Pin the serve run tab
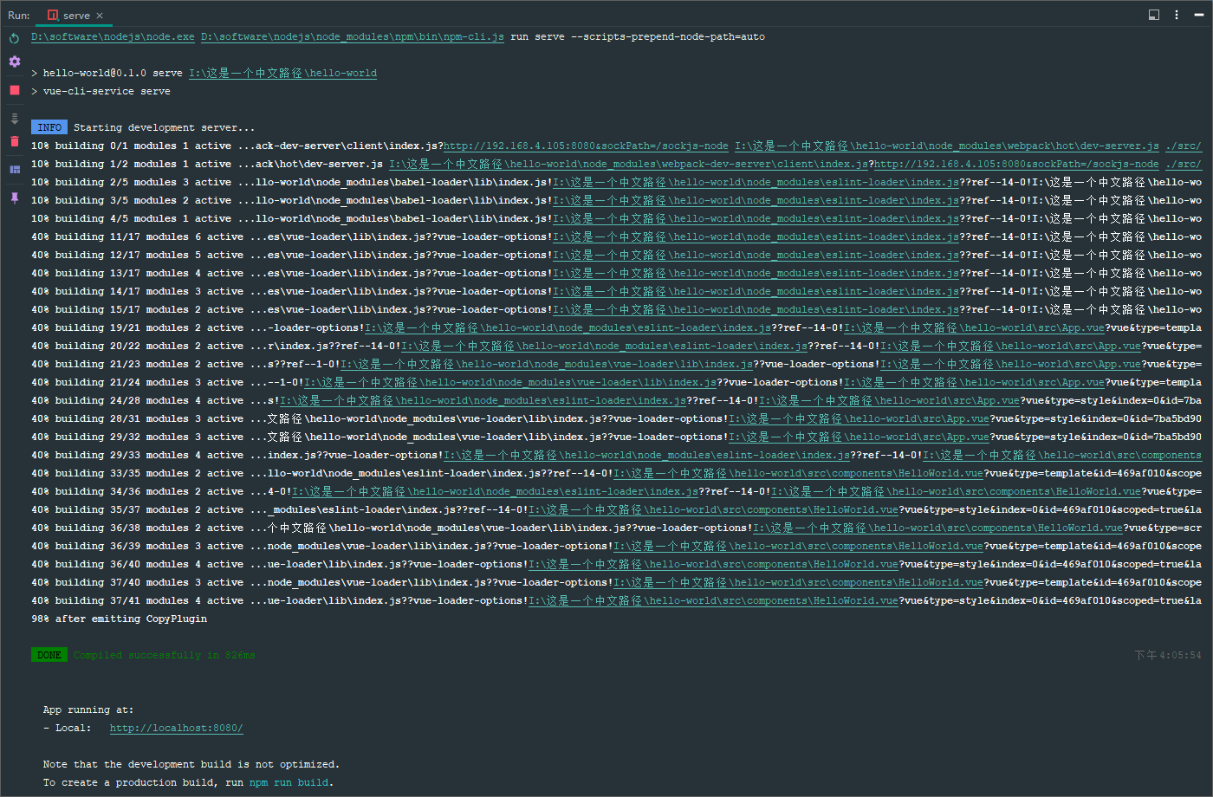This screenshot has height=797, width=1213. click(x=14, y=198)
